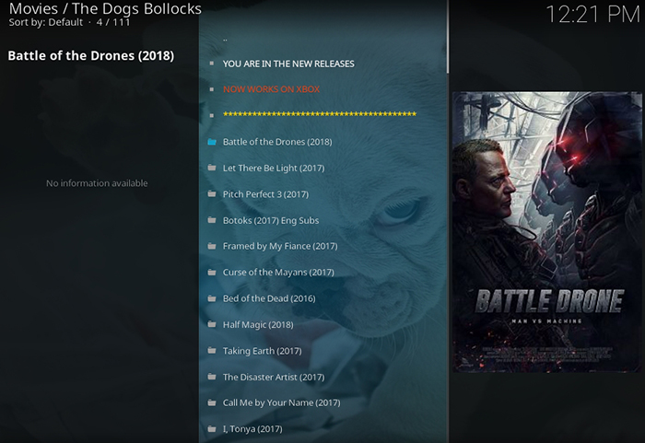Click Movies / The Dogs Bollocks breadcrumb
645x443 pixels.
(105, 8)
